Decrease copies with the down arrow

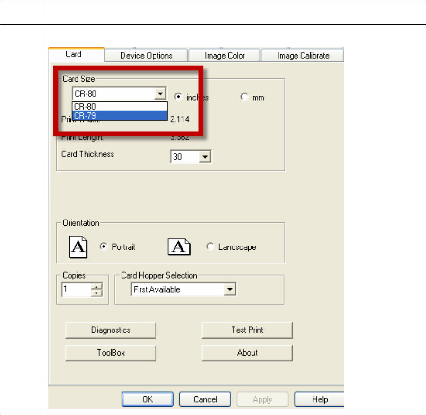[x=96, y=293]
